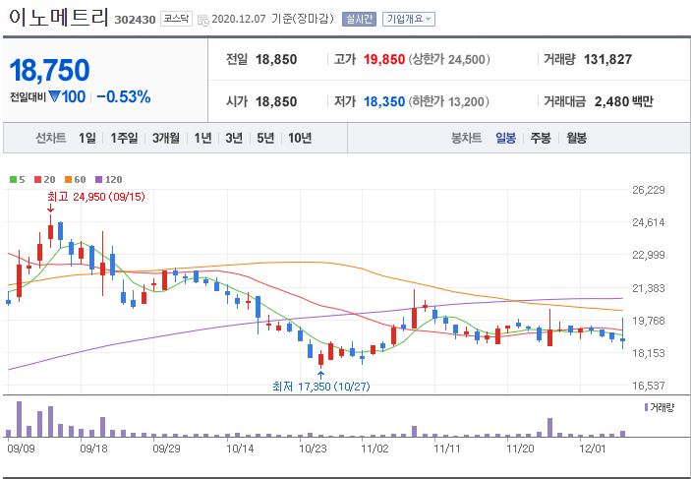Viewport: 691px width, 479px height.
Task: Click the 19,768 price axis label
Action: [649, 321]
